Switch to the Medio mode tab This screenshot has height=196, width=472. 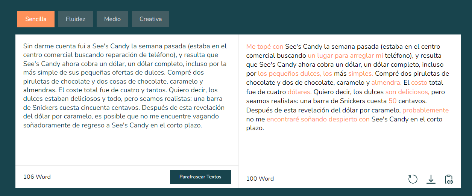tap(112, 19)
